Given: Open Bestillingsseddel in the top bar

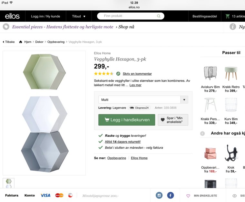Looking at the screenshot, I should pos(204,16).
